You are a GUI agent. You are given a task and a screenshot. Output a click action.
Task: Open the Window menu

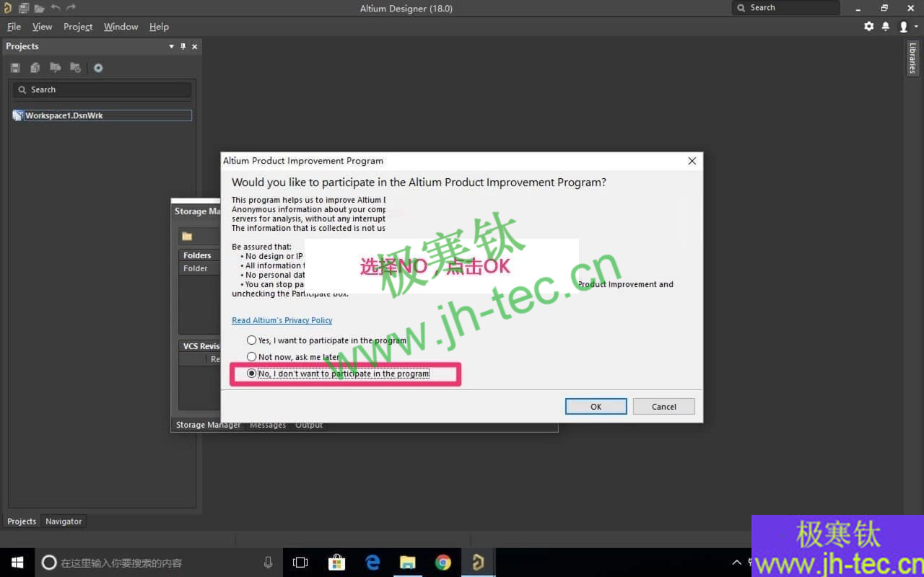(121, 27)
